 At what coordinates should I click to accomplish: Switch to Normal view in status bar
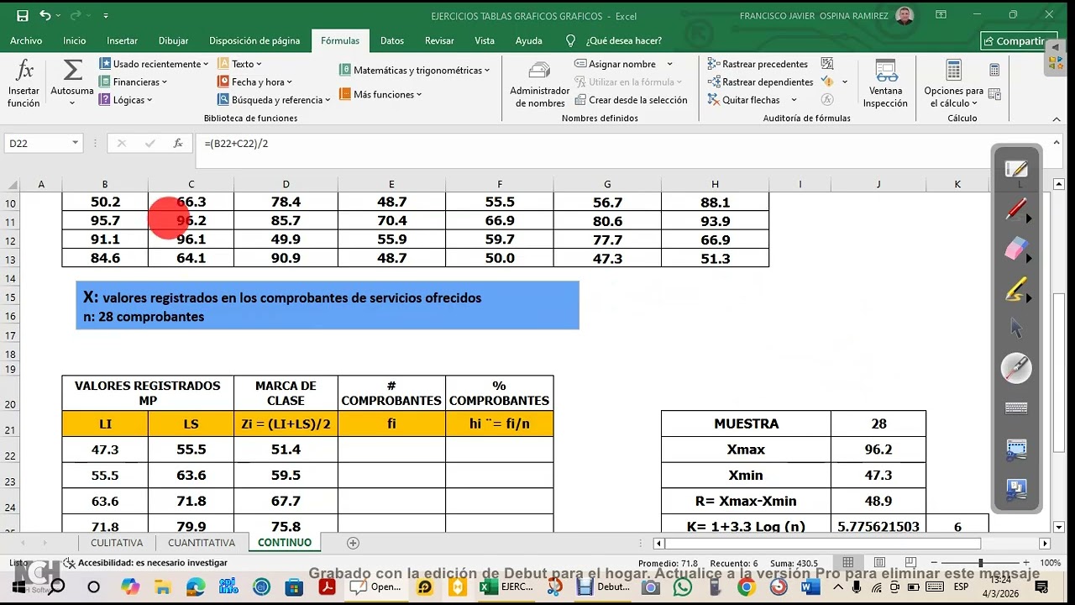[x=848, y=563]
